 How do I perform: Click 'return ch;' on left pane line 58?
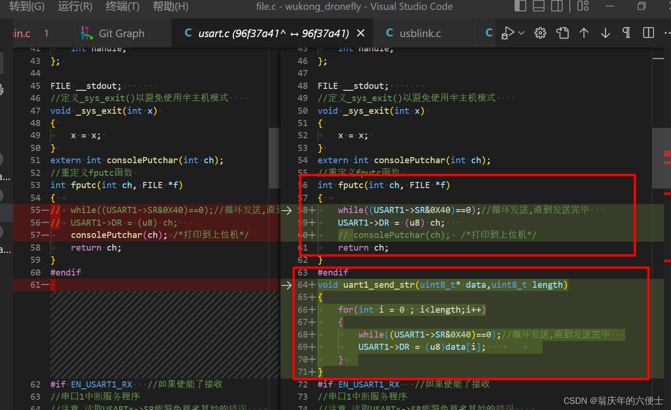point(96,248)
